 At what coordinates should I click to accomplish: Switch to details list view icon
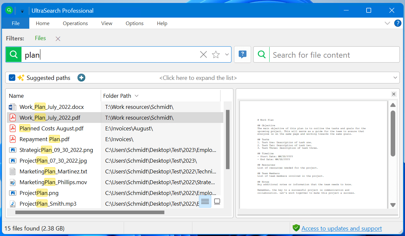205,201
